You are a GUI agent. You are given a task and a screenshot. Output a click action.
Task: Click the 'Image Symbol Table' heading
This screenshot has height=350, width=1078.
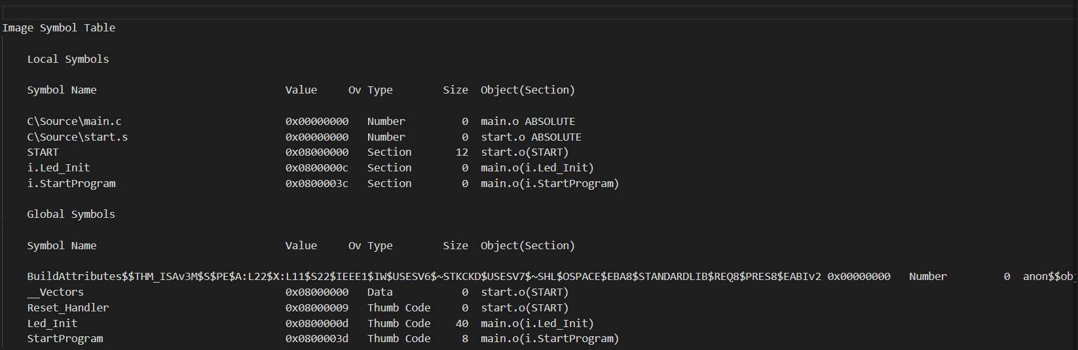[x=59, y=27]
